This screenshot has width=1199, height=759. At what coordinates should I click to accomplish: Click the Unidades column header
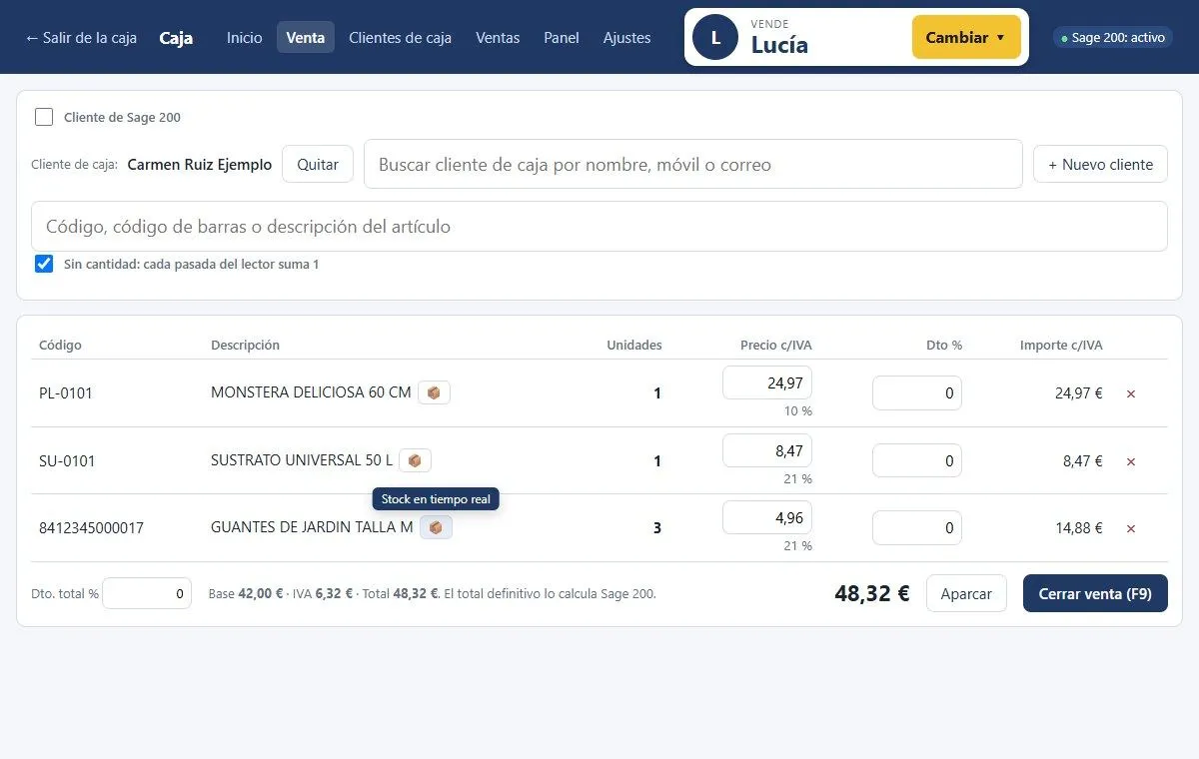tap(634, 346)
